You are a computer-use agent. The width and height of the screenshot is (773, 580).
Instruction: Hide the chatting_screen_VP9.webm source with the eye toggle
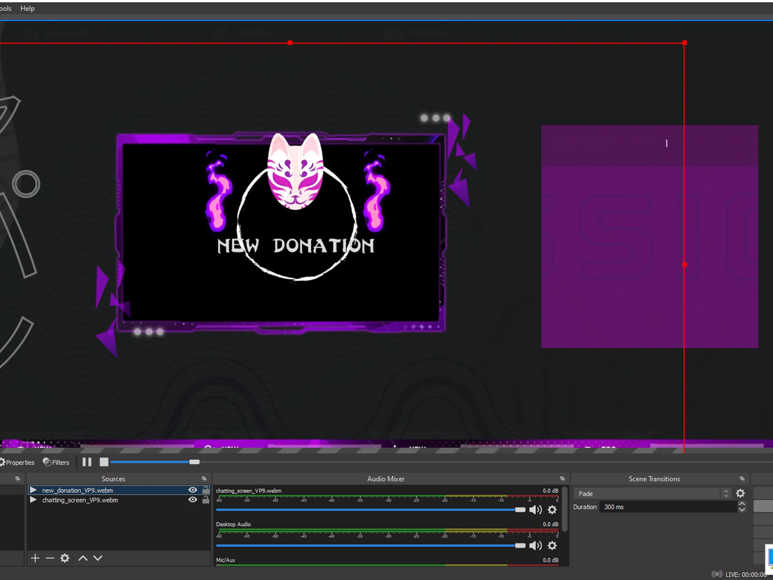pyautogui.click(x=193, y=500)
